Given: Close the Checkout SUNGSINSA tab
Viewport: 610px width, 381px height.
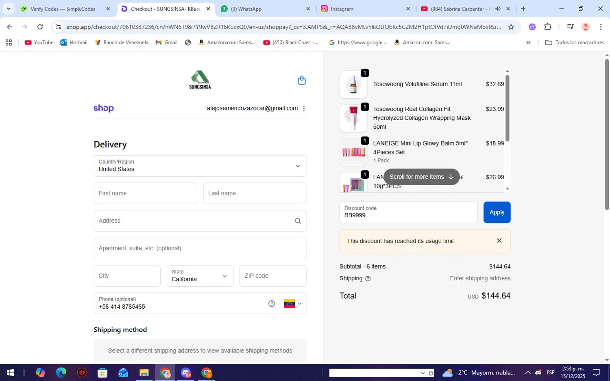Looking at the screenshot, I should tap(208, 9).
